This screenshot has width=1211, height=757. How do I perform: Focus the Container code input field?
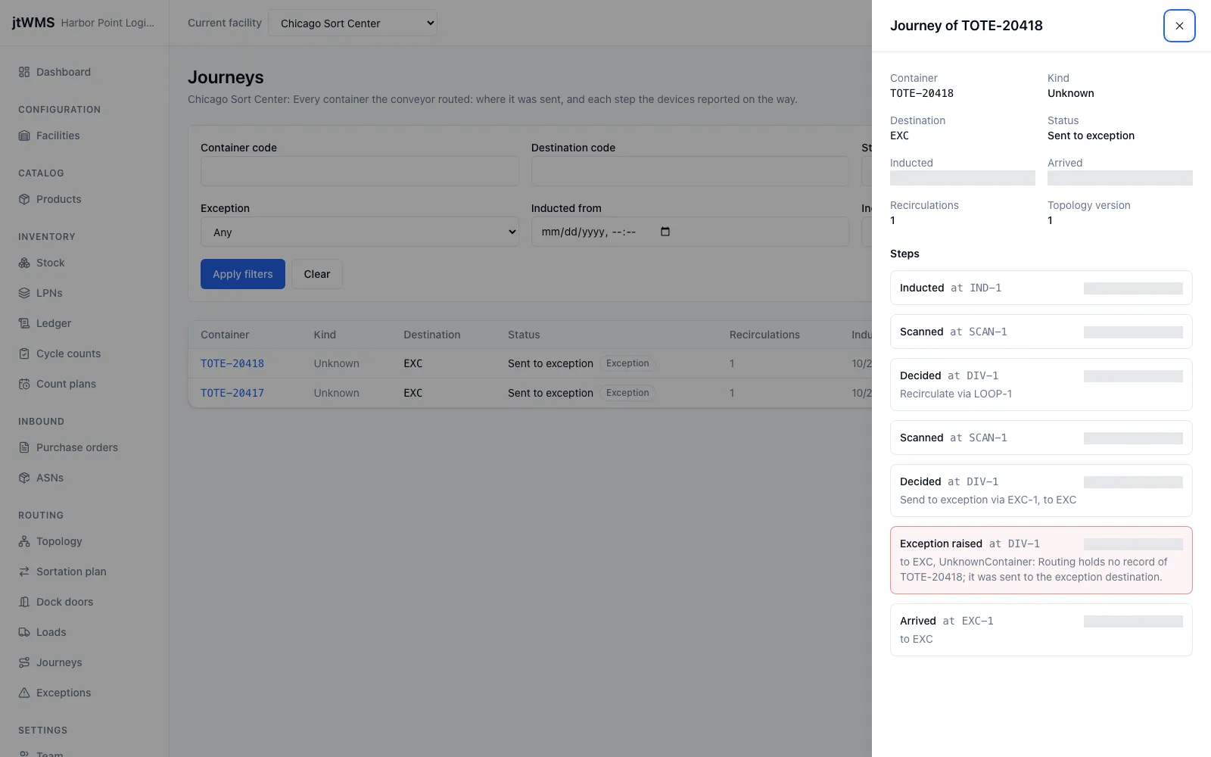tap(360, 171)
